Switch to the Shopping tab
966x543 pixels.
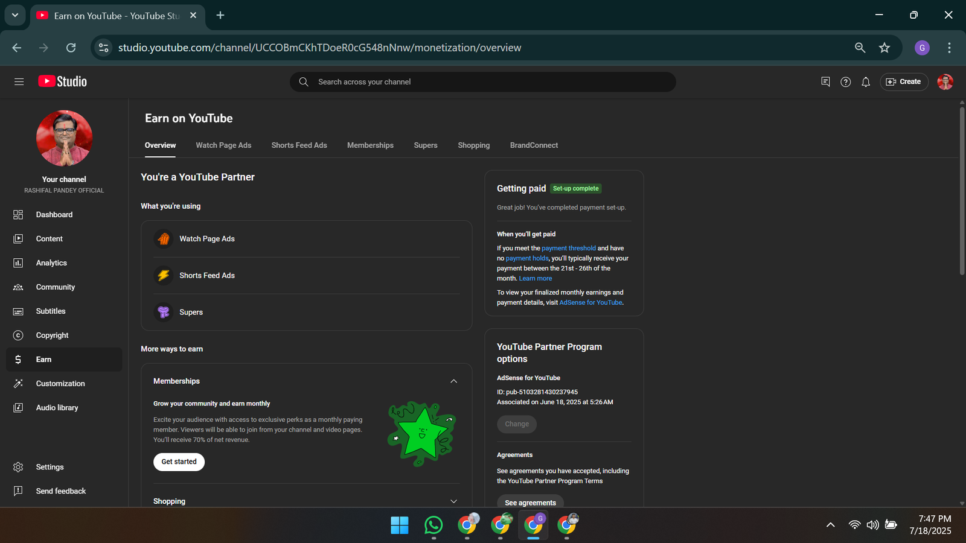coord(474,145)
